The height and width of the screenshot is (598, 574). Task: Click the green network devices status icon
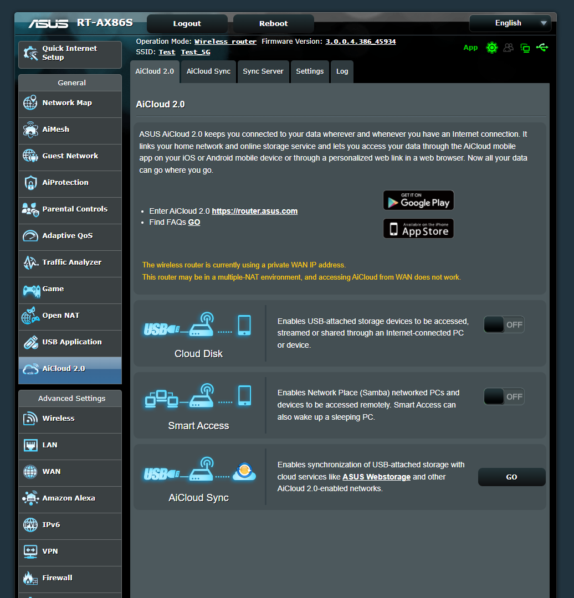point(525,48)
